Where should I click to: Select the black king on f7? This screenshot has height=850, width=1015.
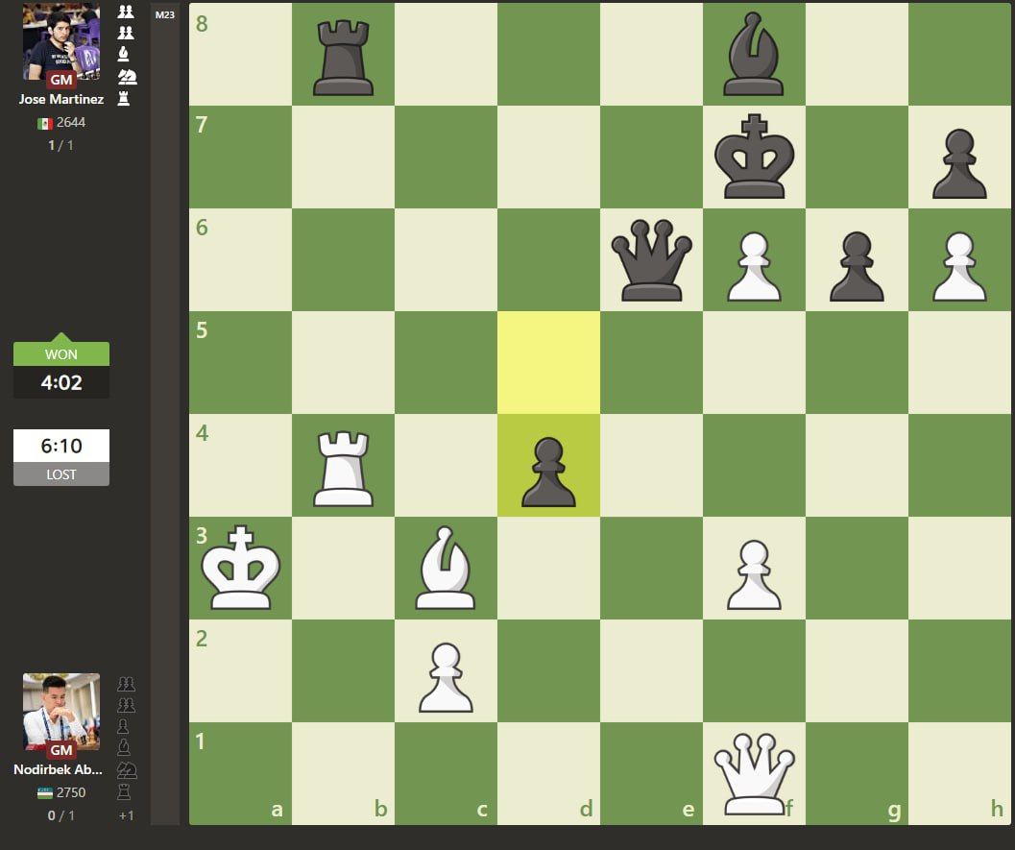point(754,157)
